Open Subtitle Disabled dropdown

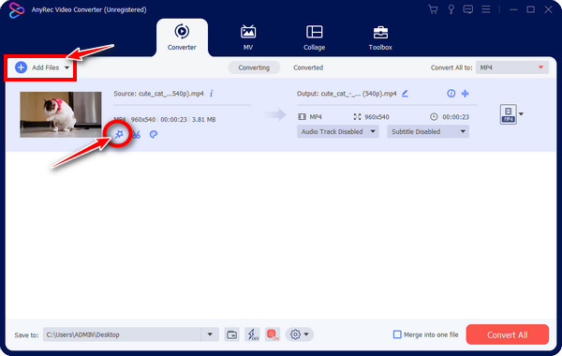pyautogui.click(x=428, y=131)
